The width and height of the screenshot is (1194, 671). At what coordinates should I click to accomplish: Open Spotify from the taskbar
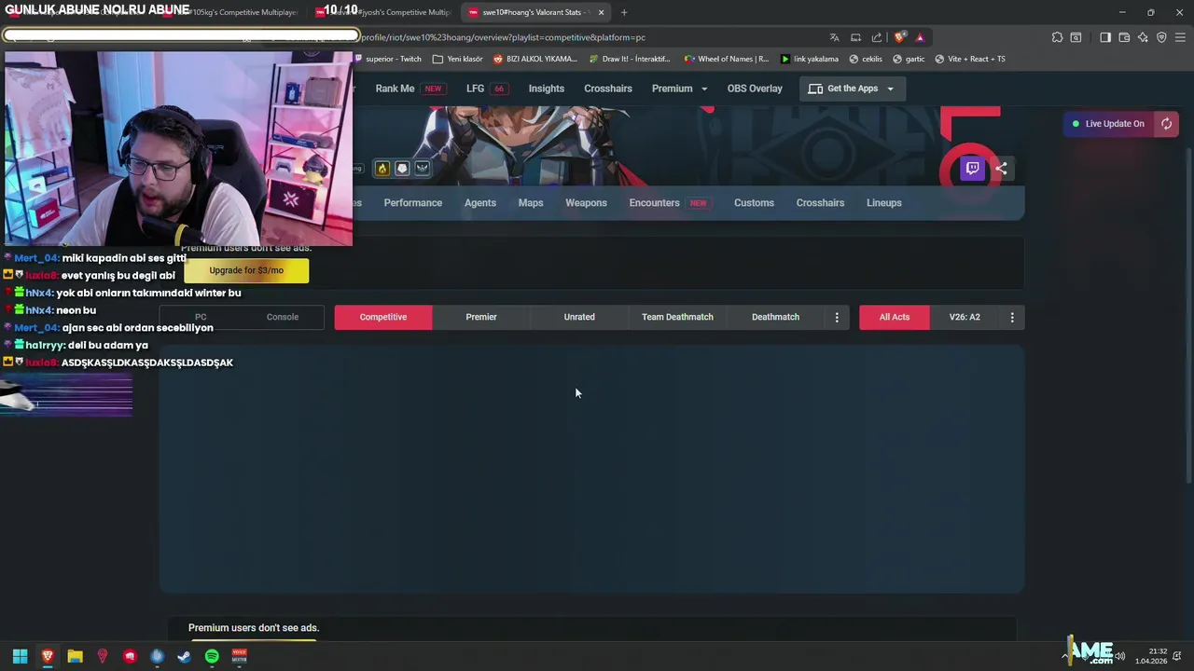click(x=212, y=656)
